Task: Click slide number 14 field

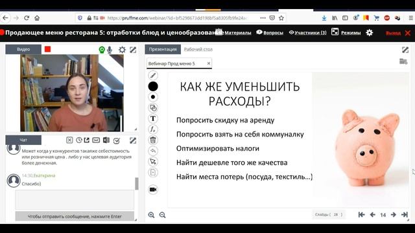Action: [x=383, y=215]
